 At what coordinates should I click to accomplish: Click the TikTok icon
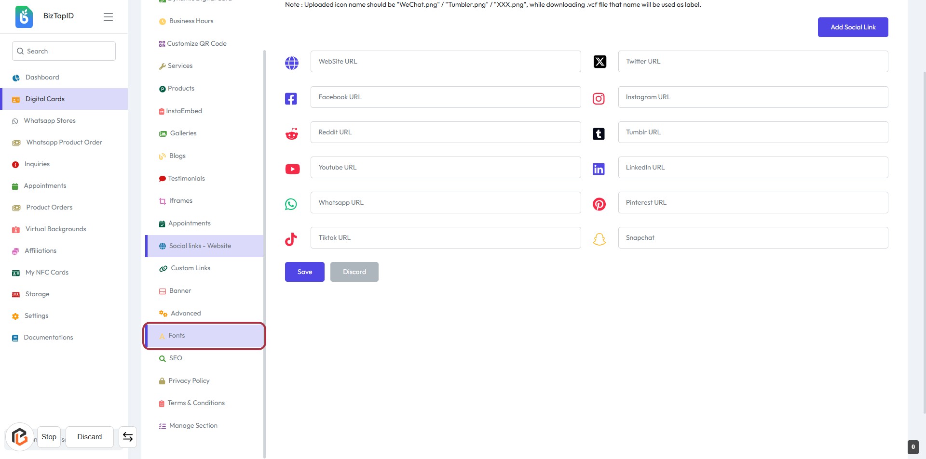click(291, 239)
